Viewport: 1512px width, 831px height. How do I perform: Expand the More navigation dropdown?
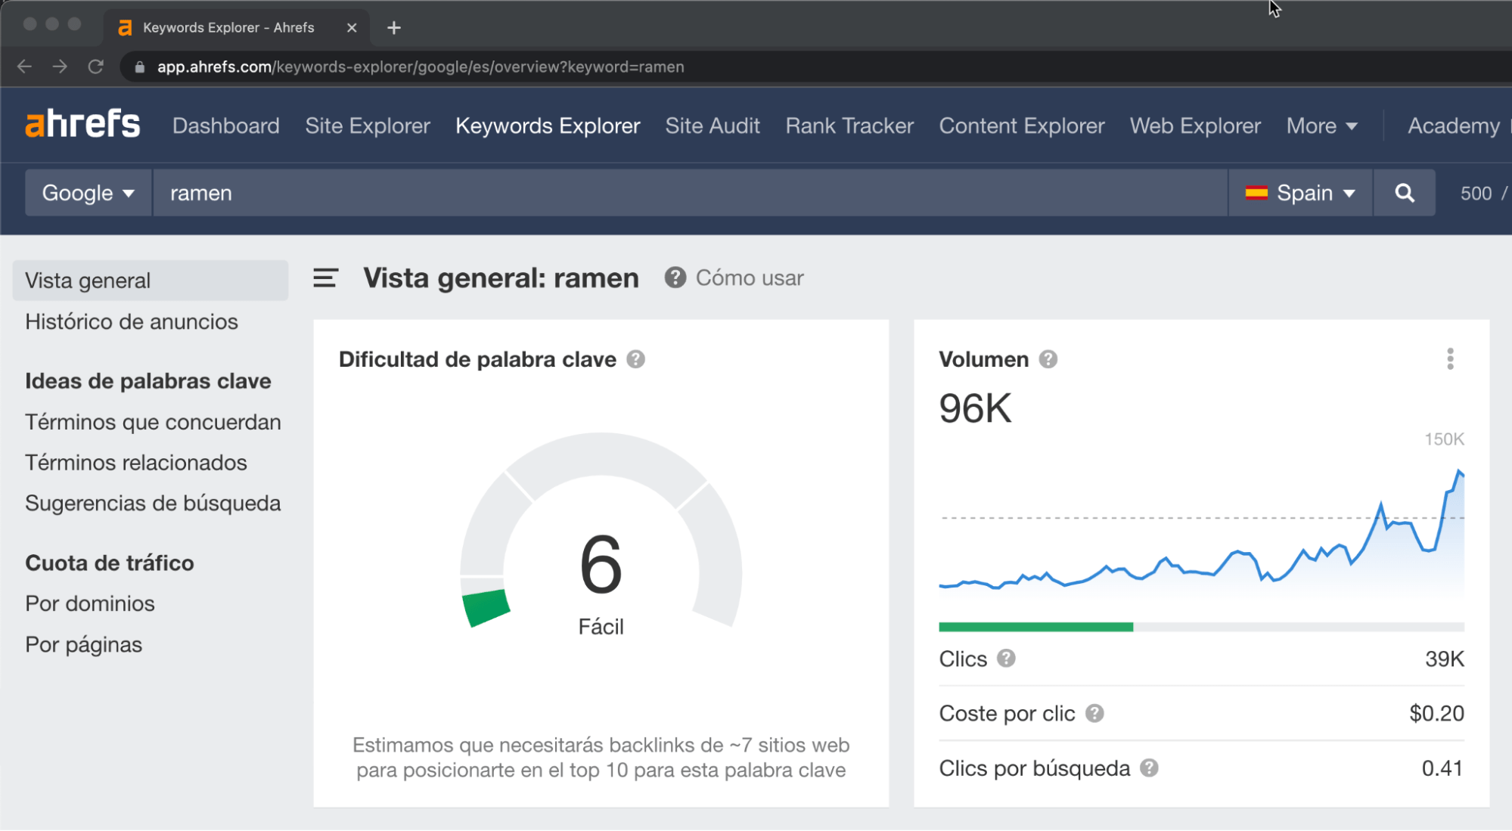pyautogui.click(x=1321, y=126)
